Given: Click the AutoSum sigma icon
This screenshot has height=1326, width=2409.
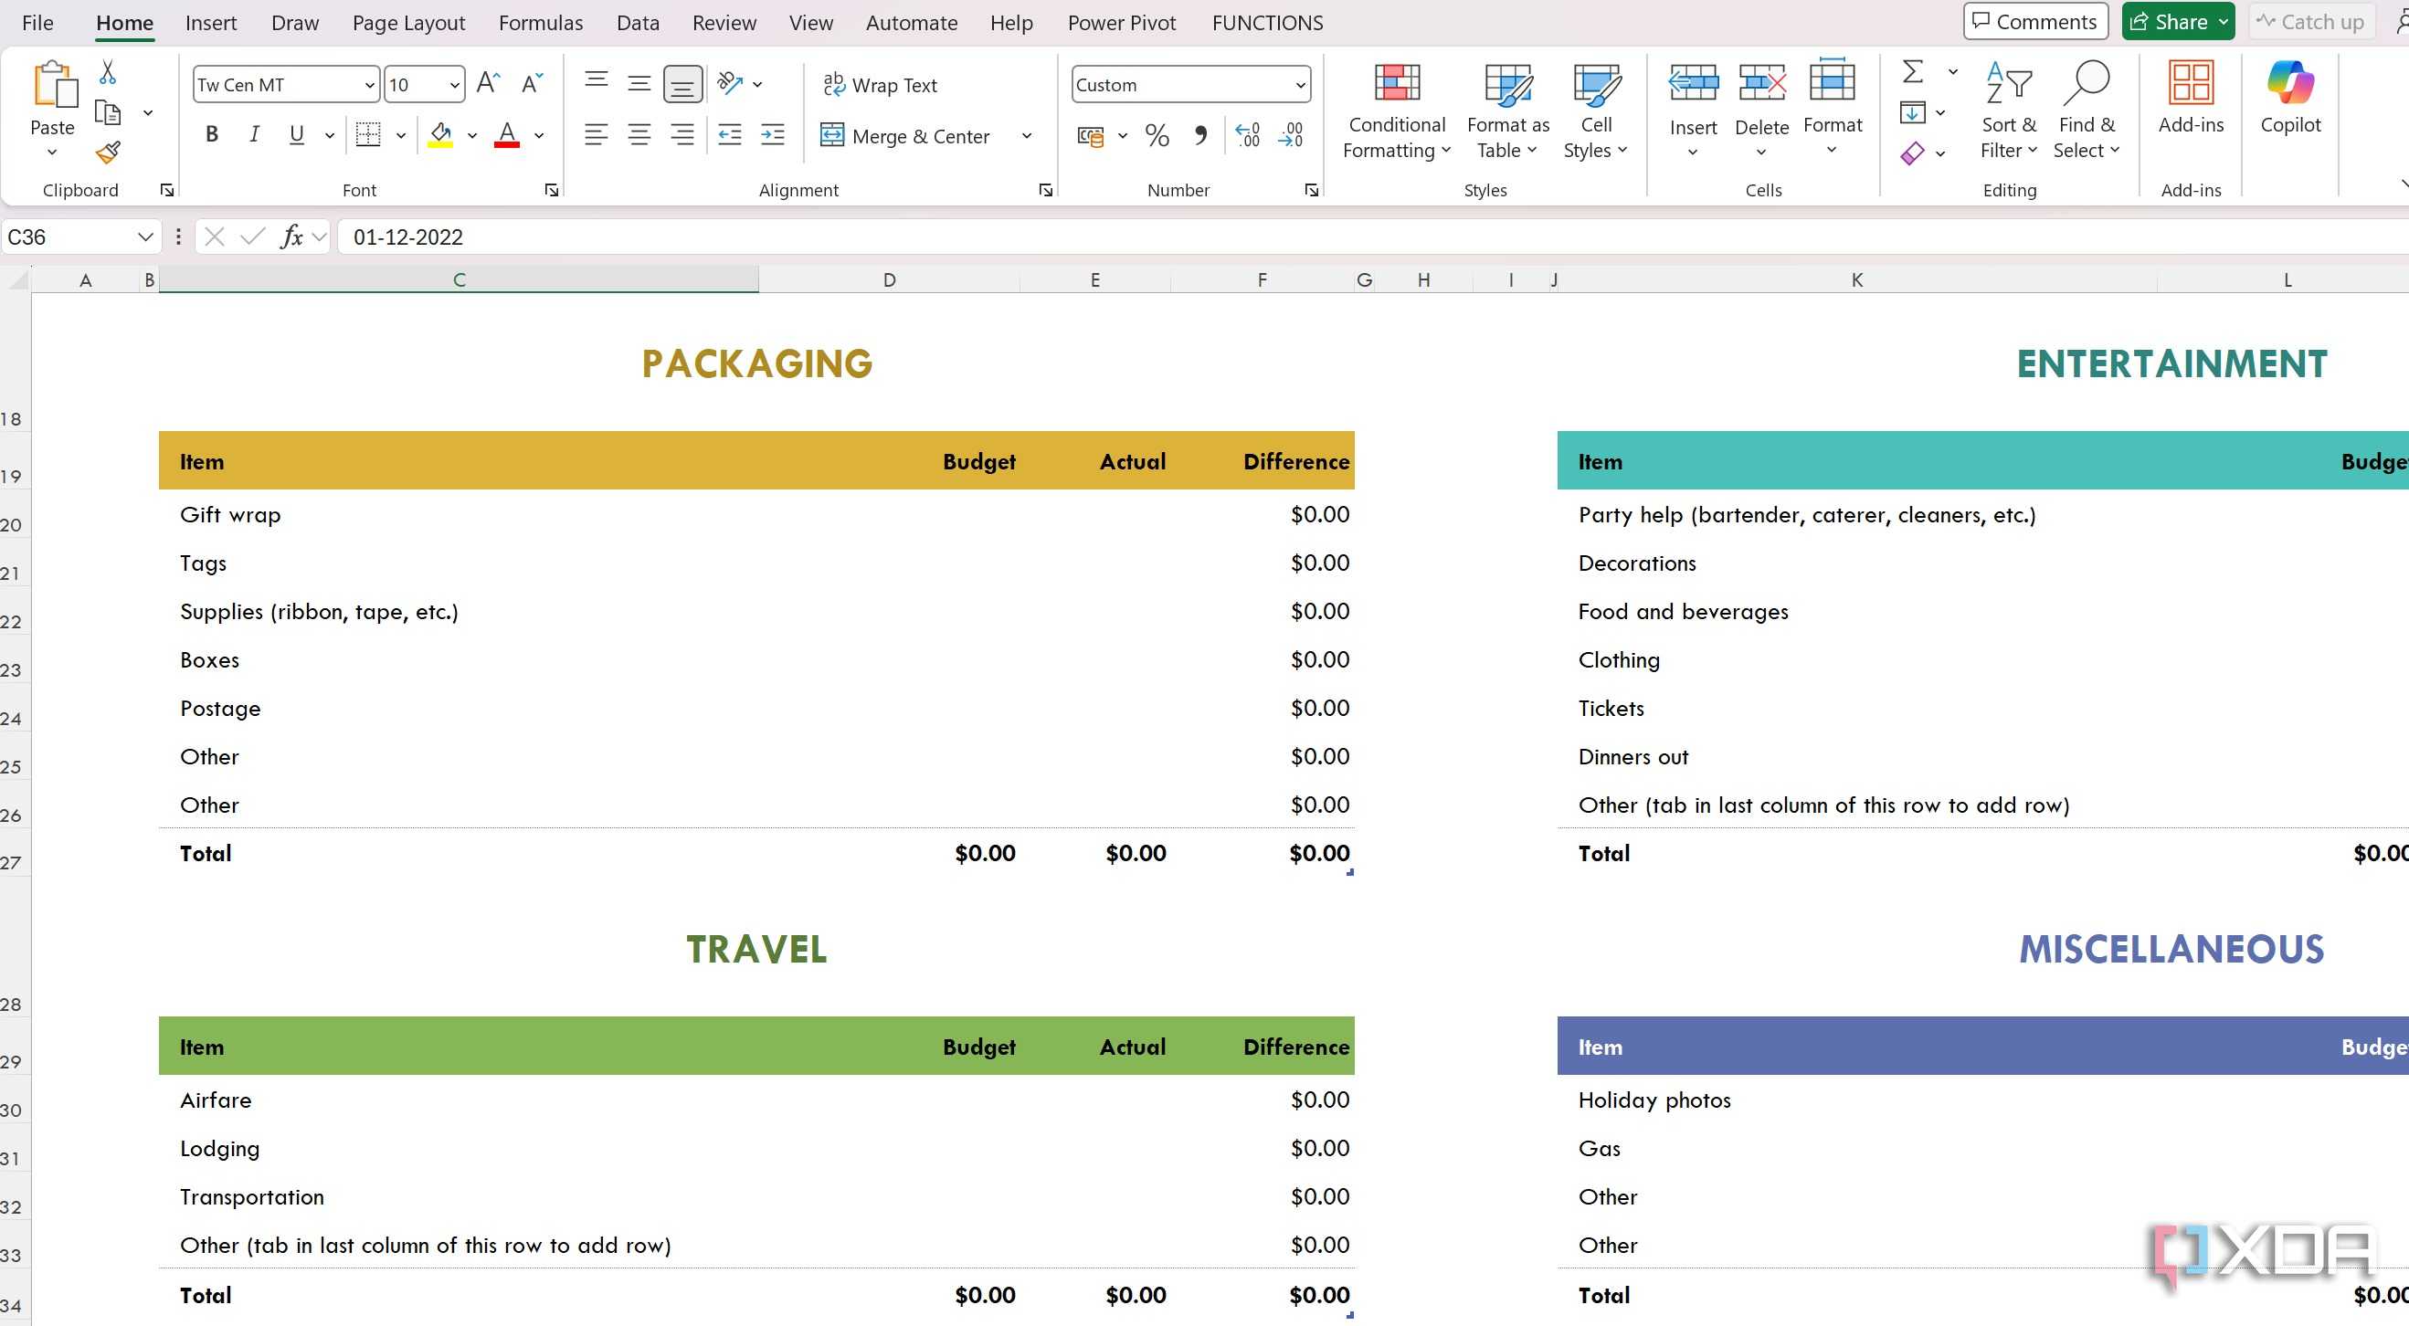Looking at the screenshot, I should tap(1912, 71).
